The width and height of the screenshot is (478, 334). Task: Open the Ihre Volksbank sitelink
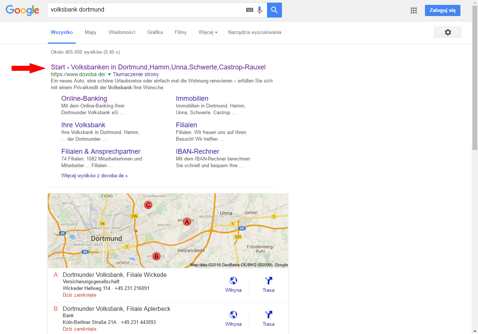point(83,125)
